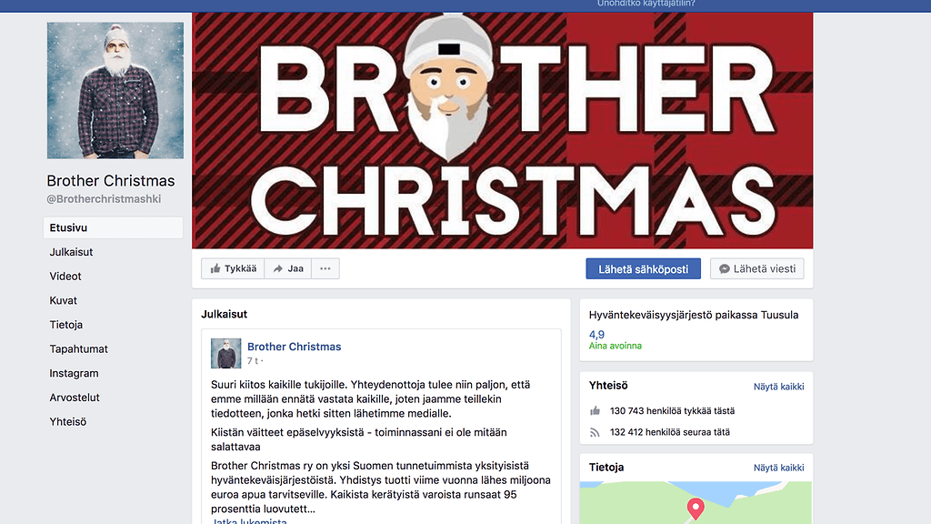The image size is (931, 524).
Task: Click the followers feed icon
Action: 595,432
